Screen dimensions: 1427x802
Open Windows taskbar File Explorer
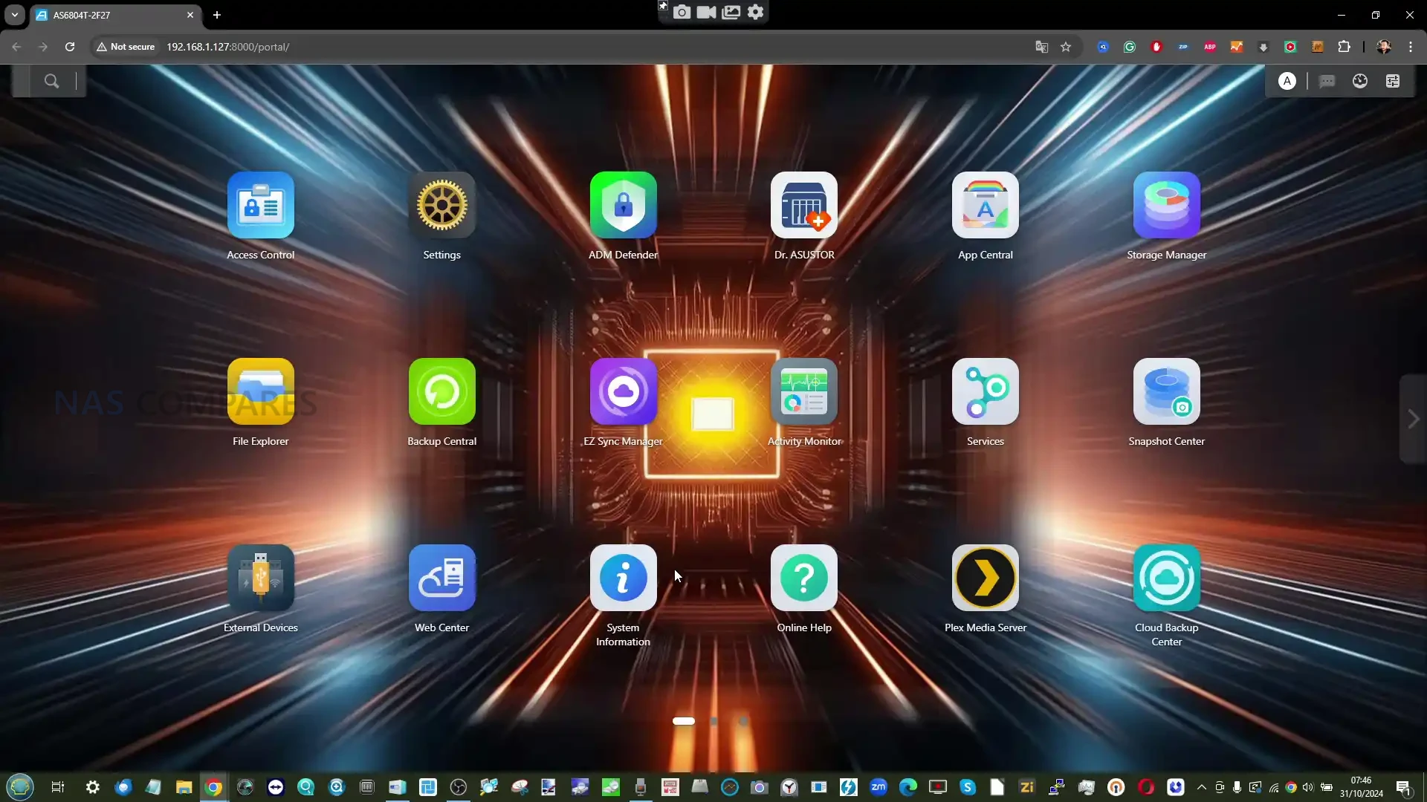[x=184, y=787]
